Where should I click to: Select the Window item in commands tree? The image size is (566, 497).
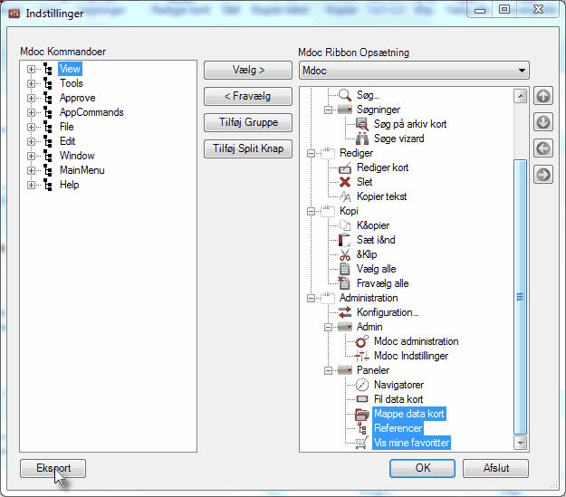[x=77, y=156]
